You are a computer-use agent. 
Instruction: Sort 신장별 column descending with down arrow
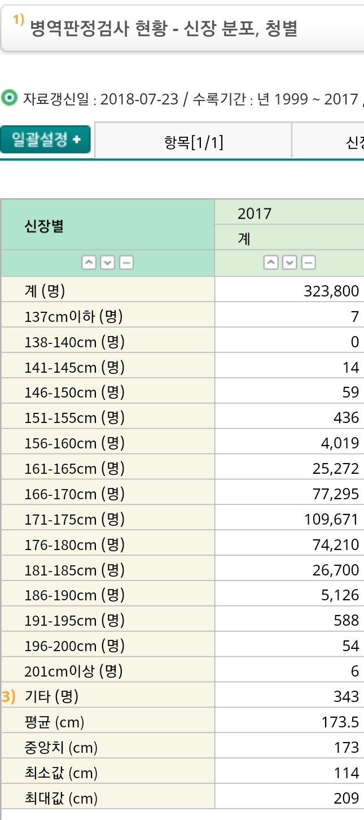[x=108, y=263]
